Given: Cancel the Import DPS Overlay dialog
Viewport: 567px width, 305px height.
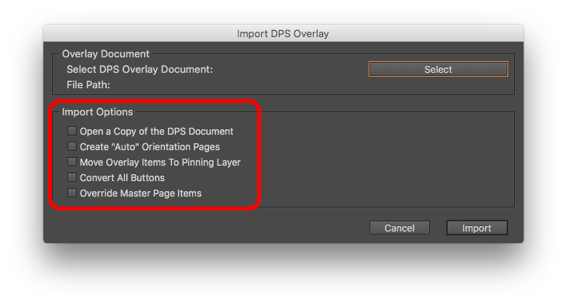Looking at the screenshot, I should [399, 228].
